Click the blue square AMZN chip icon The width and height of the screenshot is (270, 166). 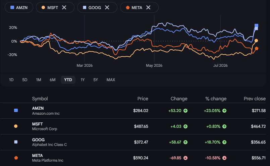tap(12, 7)
